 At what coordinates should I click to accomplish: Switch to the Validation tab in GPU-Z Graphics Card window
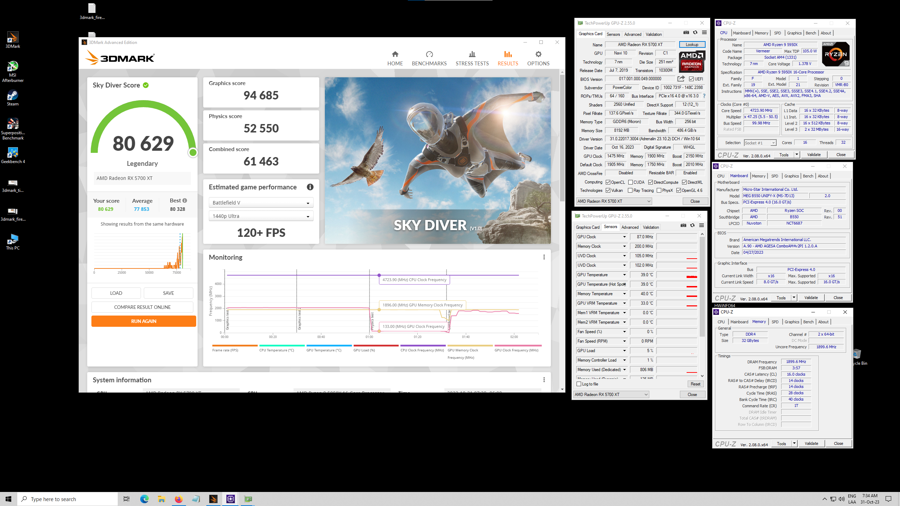(x=654, y=34)
